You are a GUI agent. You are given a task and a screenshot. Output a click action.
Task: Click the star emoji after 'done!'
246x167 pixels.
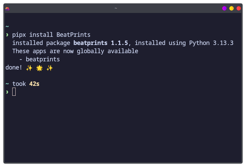pos(39,68)
